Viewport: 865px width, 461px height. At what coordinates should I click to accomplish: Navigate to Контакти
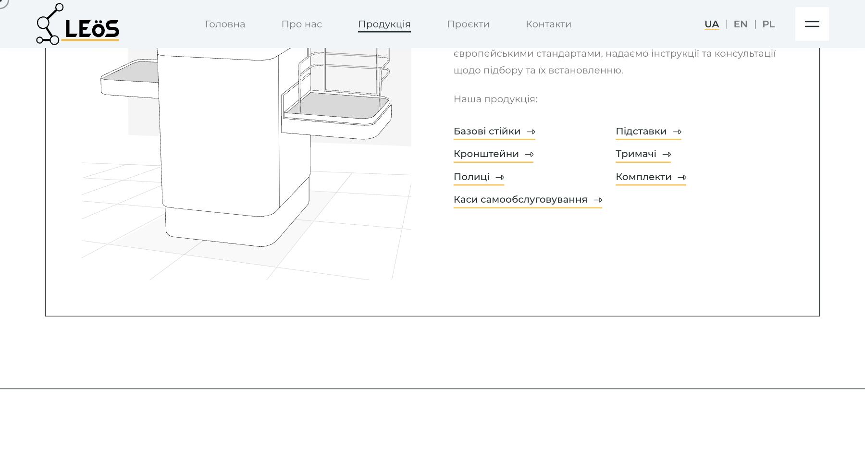[548, 24]
